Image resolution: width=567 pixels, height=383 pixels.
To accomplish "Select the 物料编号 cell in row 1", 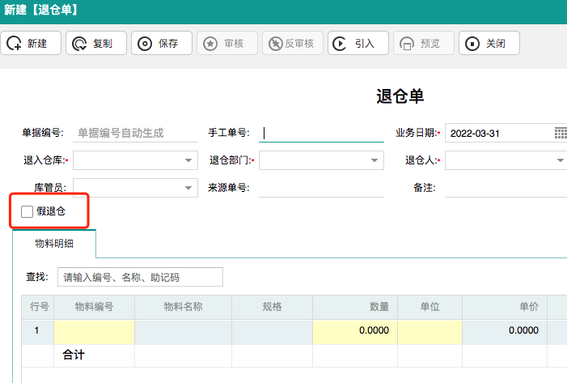I will [94, 330].
